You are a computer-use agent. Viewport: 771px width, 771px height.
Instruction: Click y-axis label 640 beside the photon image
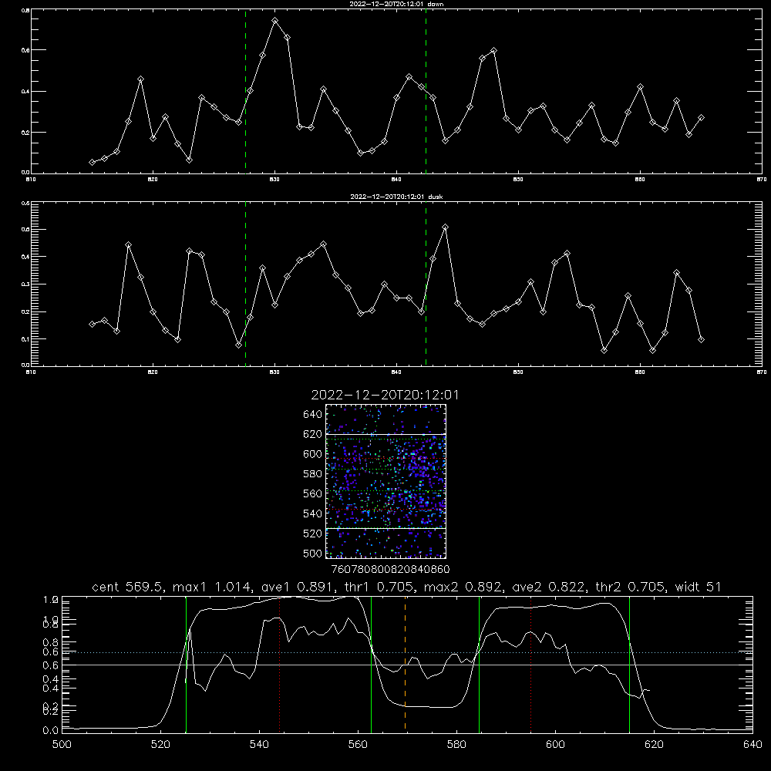tap(313, 415)
